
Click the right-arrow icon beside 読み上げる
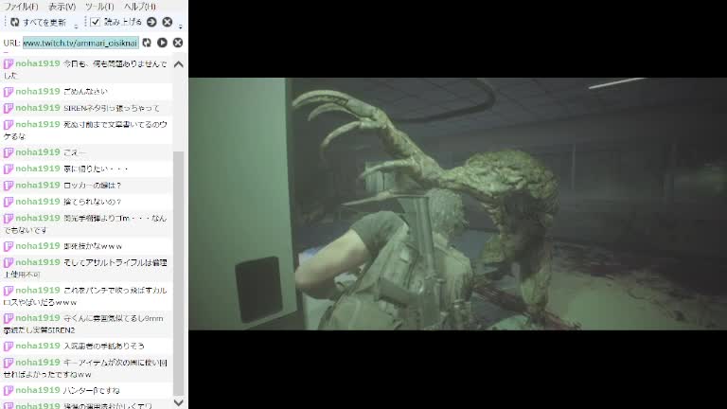[x=151, y=22]
